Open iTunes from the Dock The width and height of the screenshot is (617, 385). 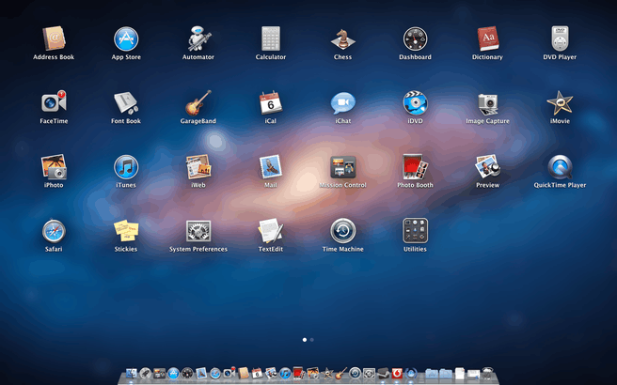pos(285,373)
